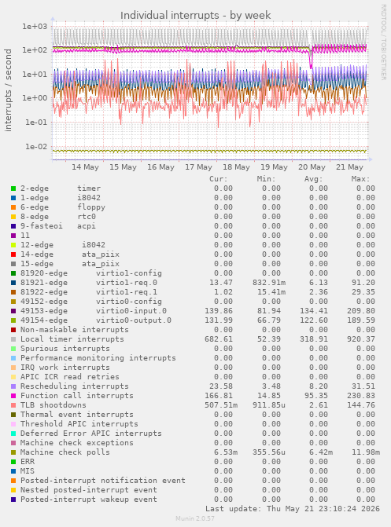
Task: Click the virtio0-input.0 Avg value 134.41
Action: (314, 311)
